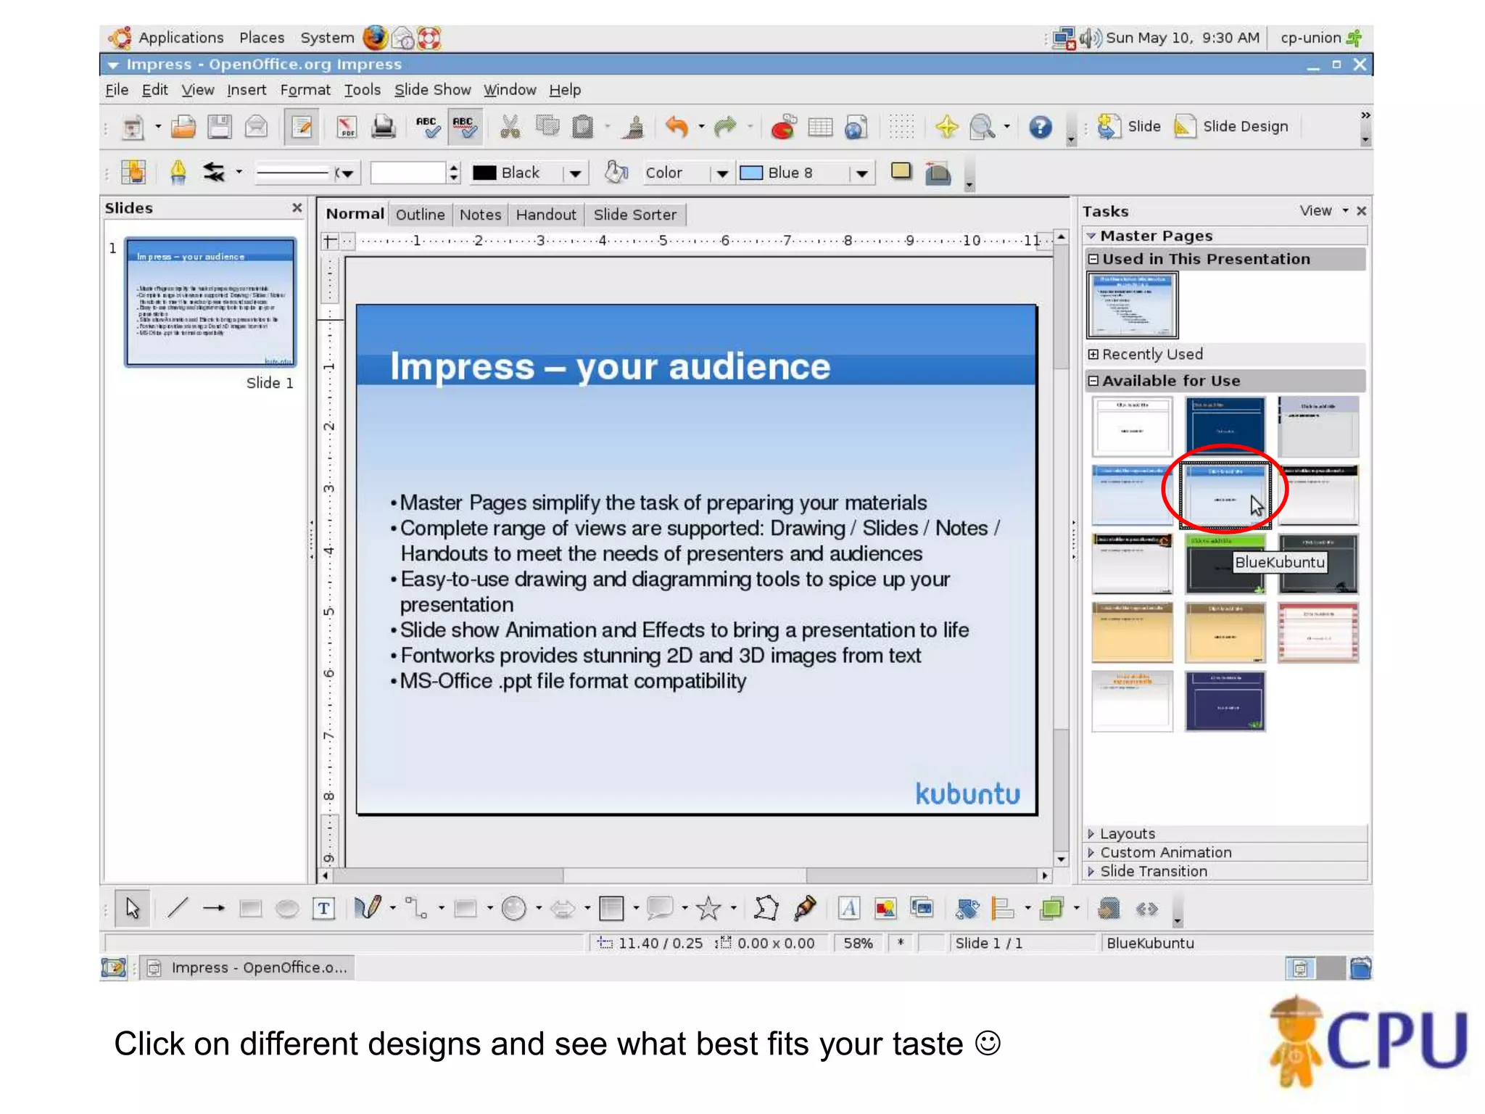Collapse Used in This Presentation section

coord(1093,259)
